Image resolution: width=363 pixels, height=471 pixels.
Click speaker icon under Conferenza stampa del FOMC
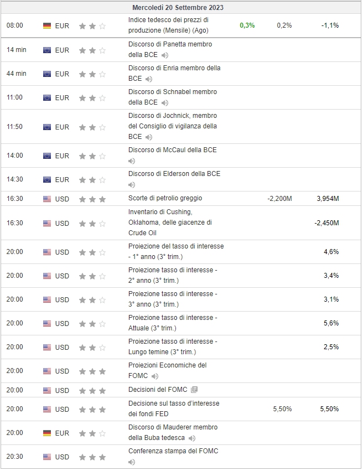[x=132, y=462]
